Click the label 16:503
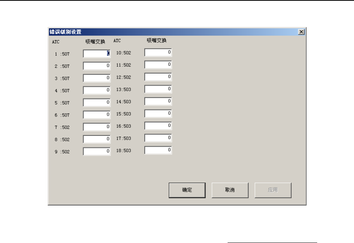 [x=124, y=126]
